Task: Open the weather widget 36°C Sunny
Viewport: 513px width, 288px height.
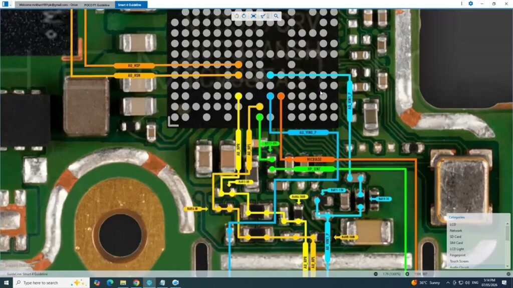Action: [426, 282]
